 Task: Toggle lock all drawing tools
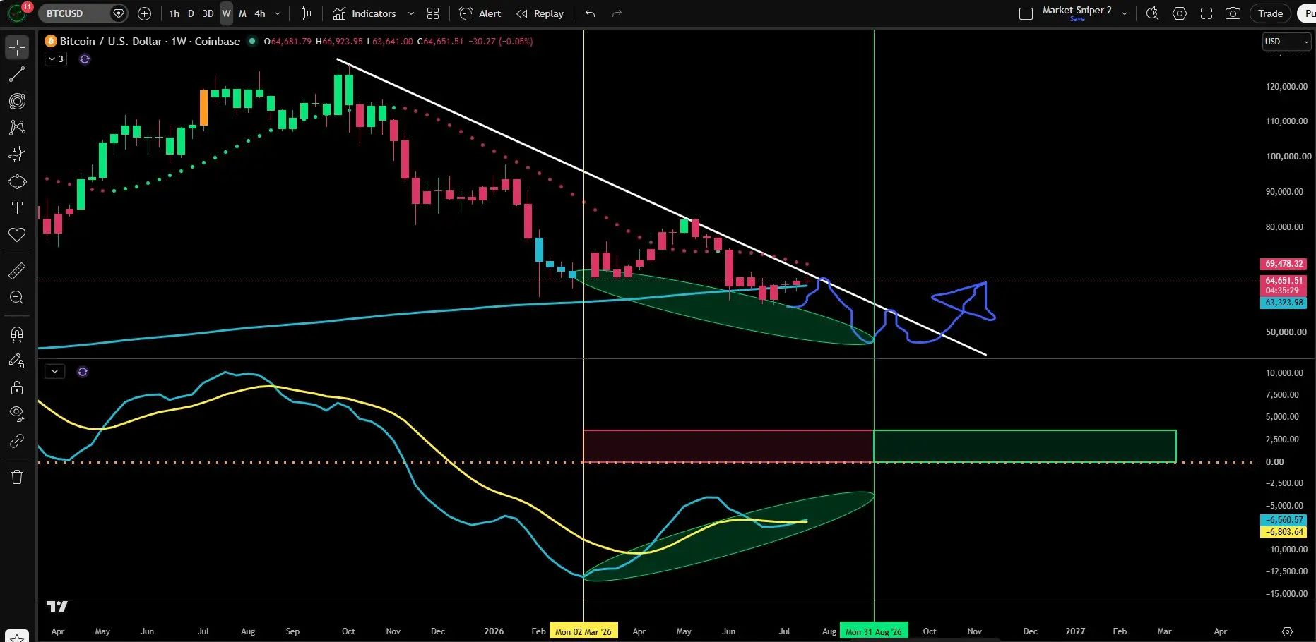[17, 387]
